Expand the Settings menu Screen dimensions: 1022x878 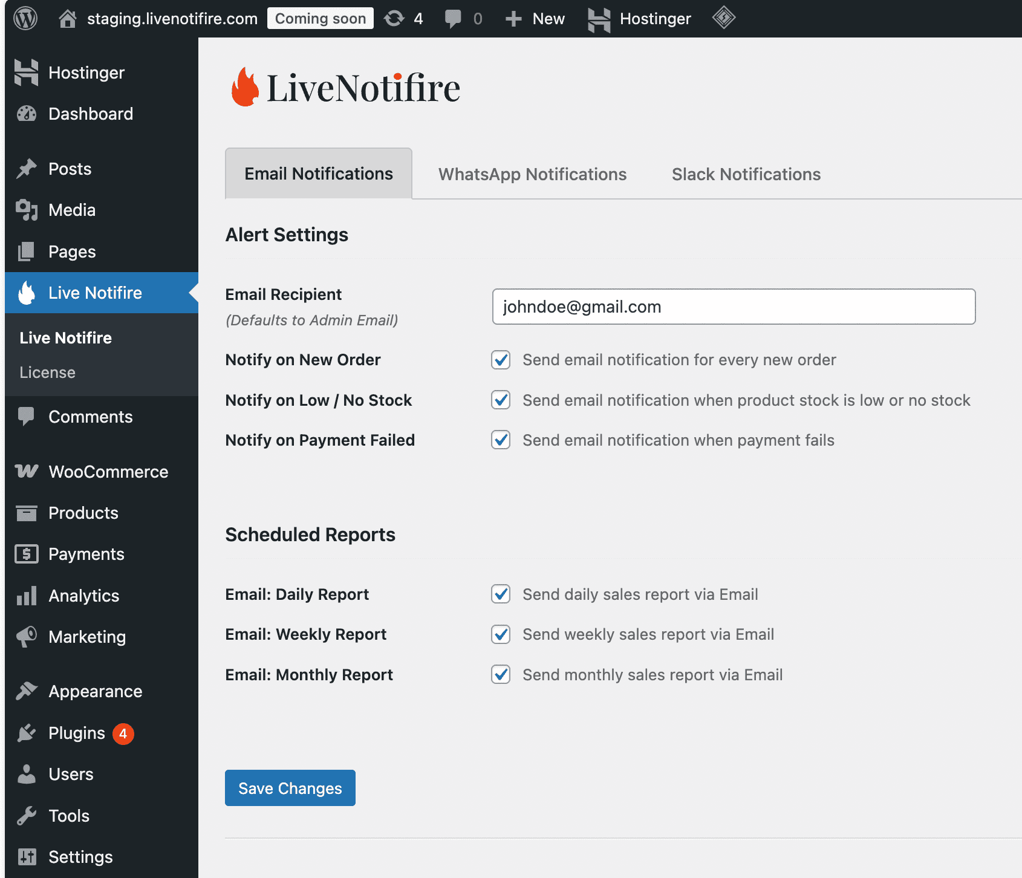click(80, 857)
